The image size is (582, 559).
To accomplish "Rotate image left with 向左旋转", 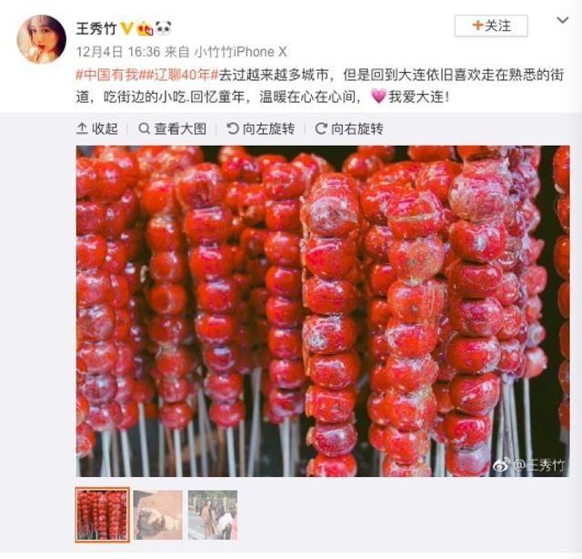I will [261, 128].
